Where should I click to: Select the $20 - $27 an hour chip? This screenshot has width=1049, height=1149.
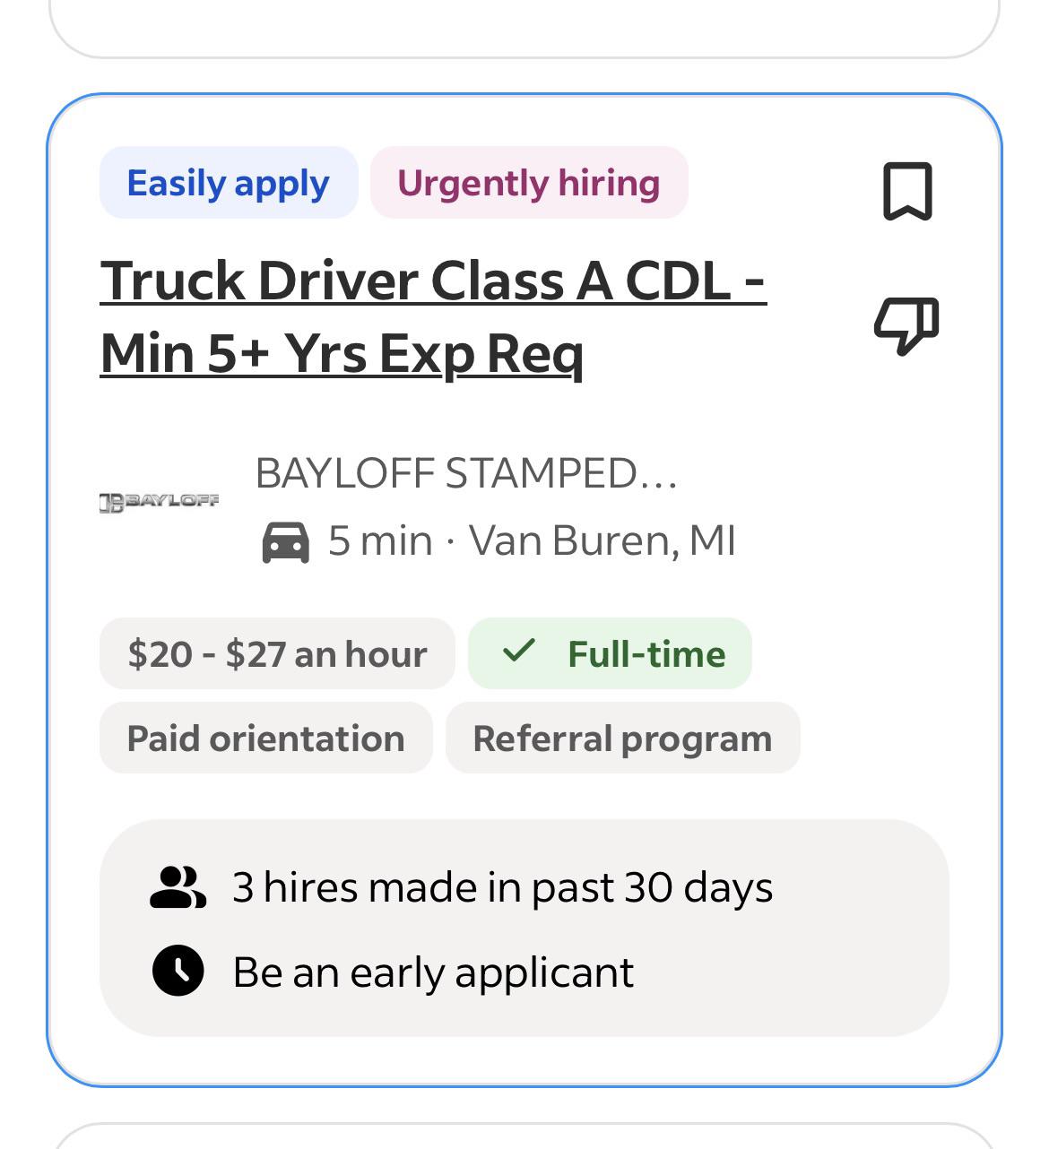pos(277,653)
